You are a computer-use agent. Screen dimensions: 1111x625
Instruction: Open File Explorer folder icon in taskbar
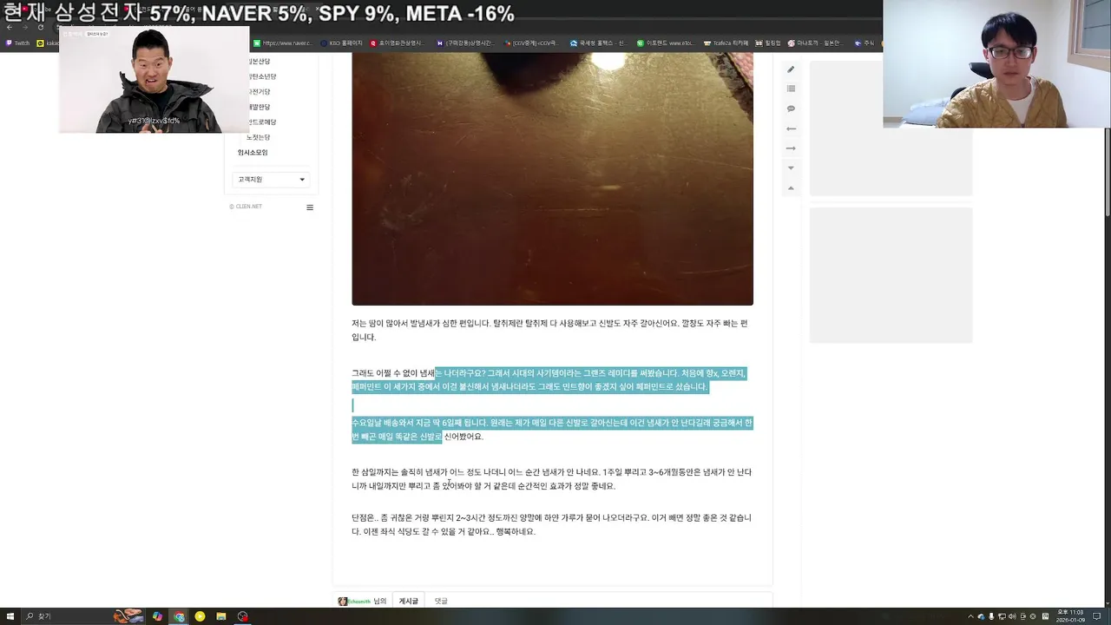pos(221,616)
